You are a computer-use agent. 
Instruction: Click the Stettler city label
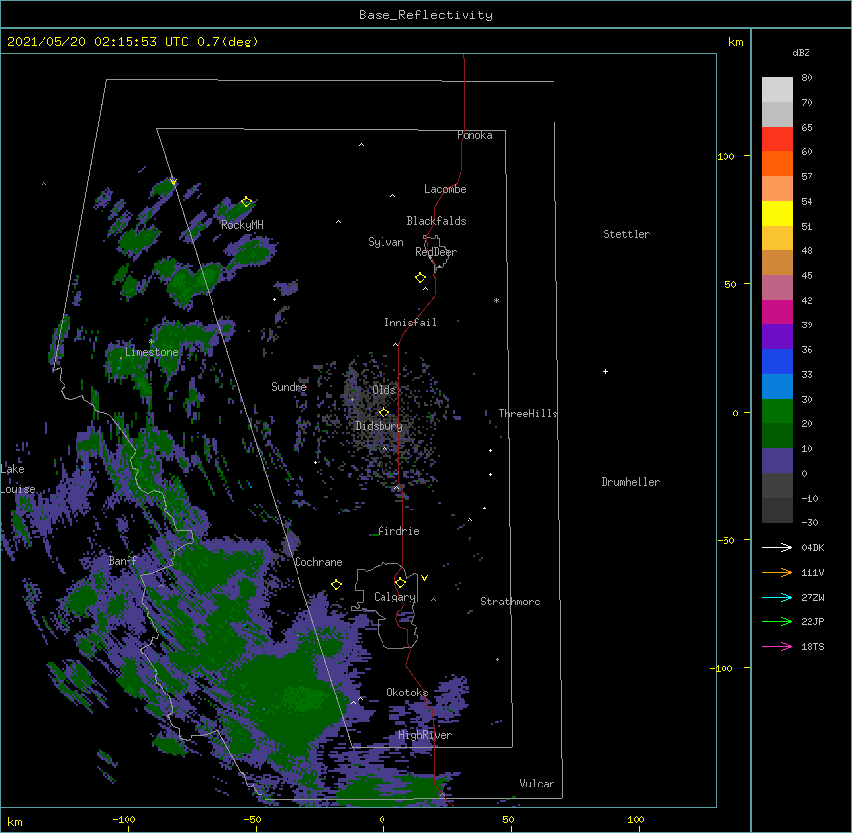[627, 234]
